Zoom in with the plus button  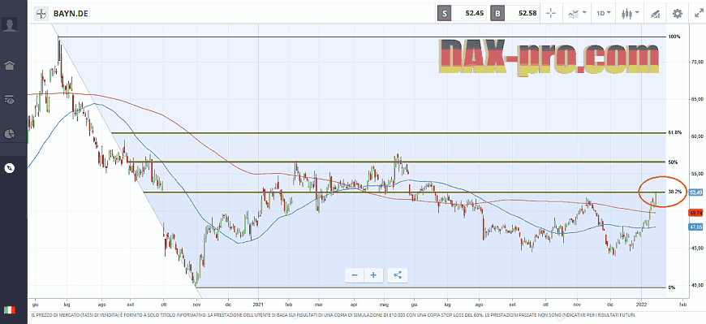tap(373, 275)
